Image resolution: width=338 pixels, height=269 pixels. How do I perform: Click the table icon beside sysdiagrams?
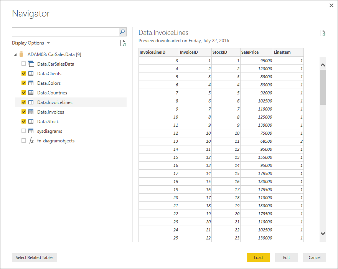(31, 131)
